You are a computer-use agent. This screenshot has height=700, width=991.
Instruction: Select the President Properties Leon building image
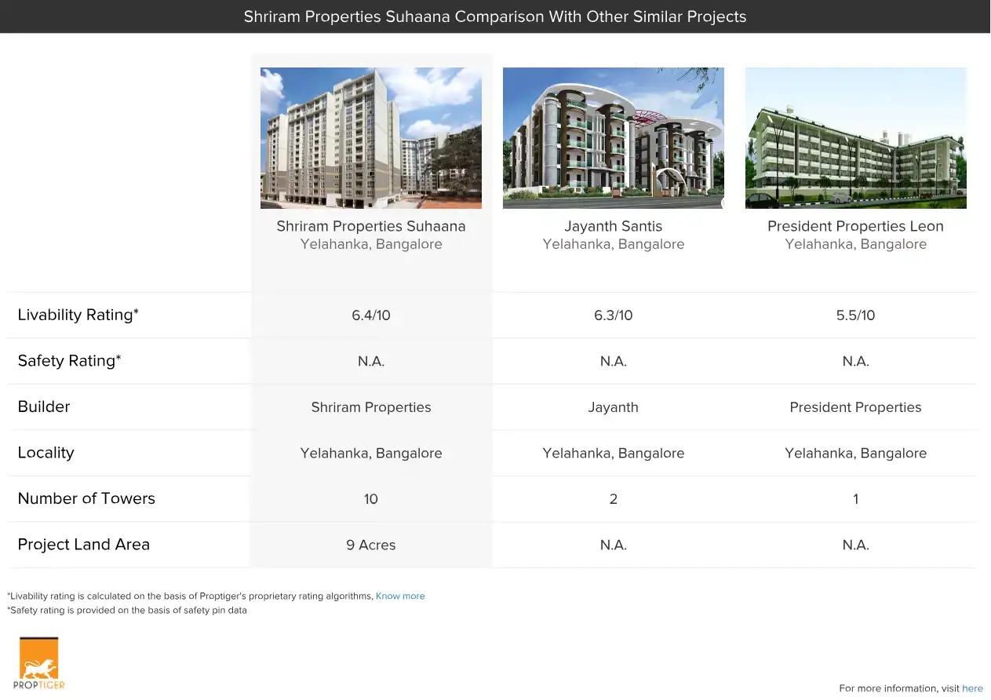point(855,138)
